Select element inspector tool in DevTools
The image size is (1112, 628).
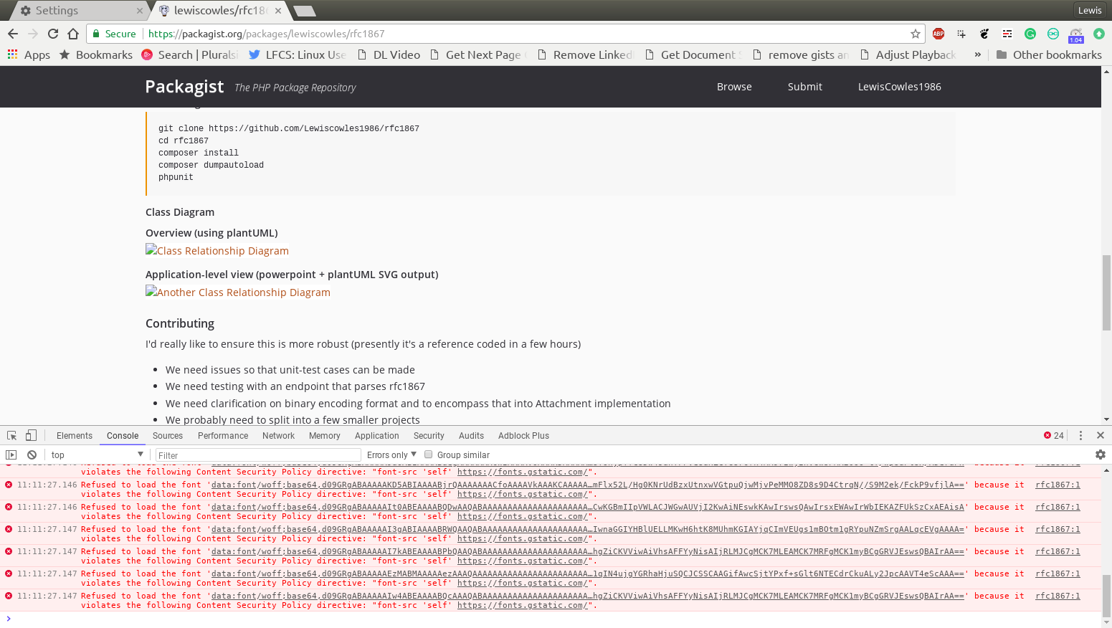click(x=11, y=435)
